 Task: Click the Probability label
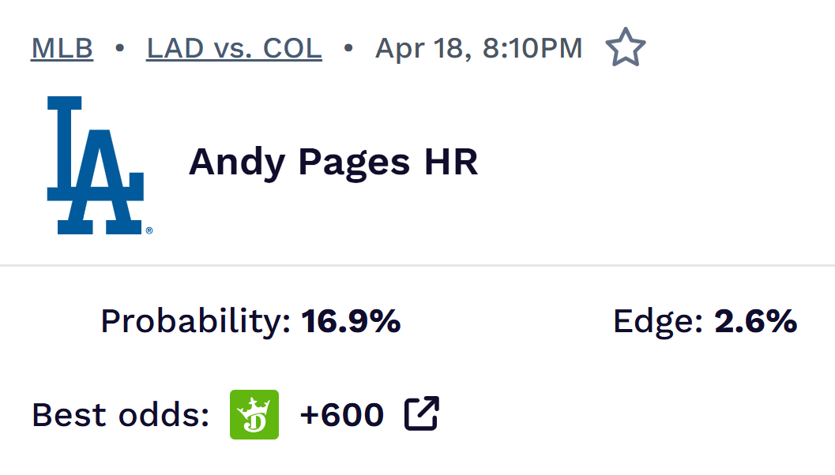coord(197,321)
